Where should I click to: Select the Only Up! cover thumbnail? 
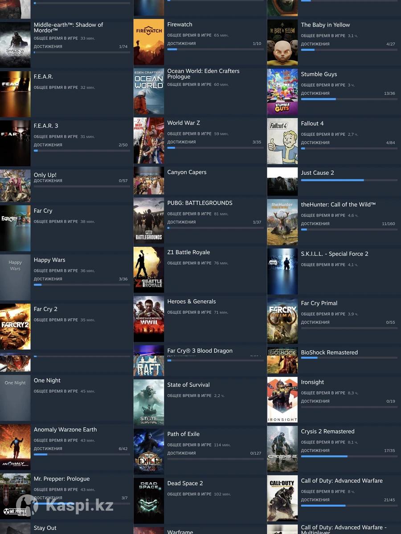15,186
